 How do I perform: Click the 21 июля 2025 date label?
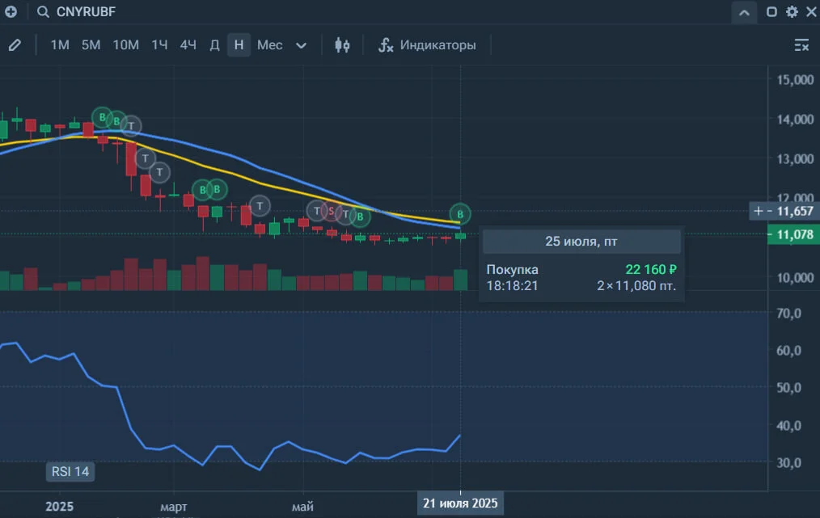[x=460, y=503]
